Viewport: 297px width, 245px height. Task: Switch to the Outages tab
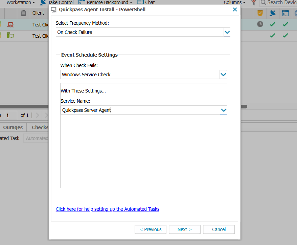click(13, 127)
